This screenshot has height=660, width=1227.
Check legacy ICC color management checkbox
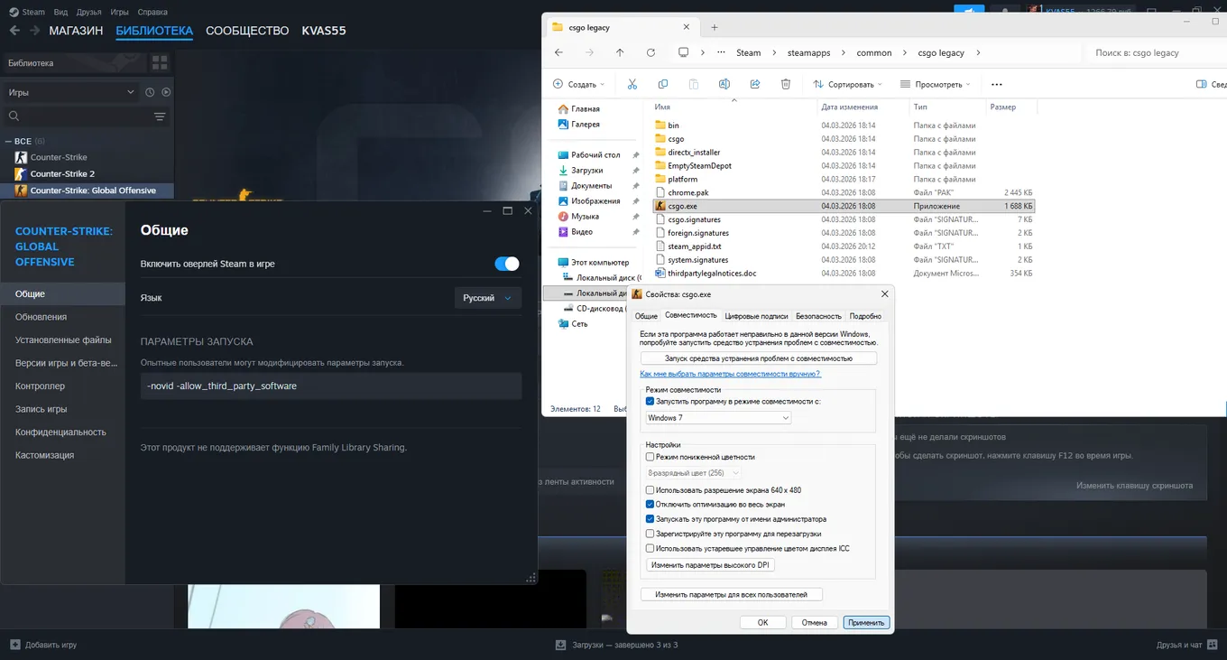[x=650, y=548]
